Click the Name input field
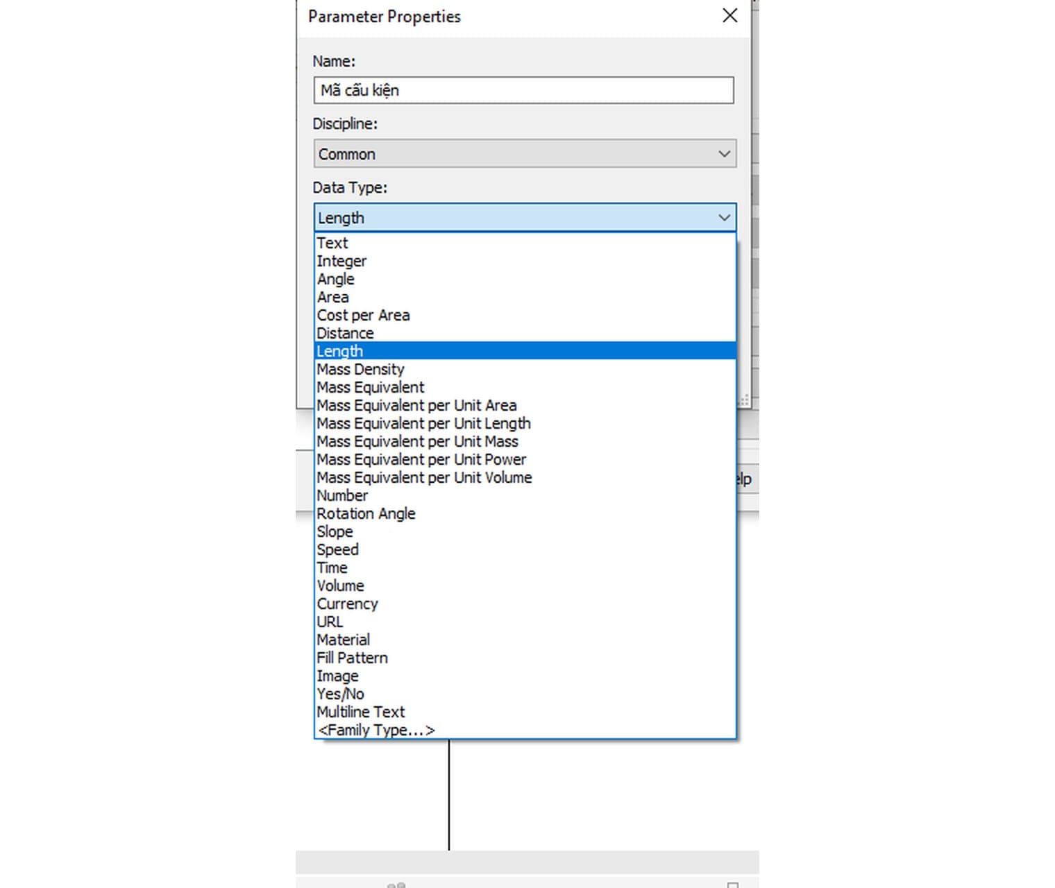Image resolution: width=1055 pixels, height=888 pixels. 523,90
